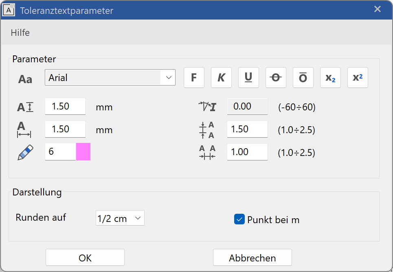393x272 pixels.
Task: Expand the Runden auf dropdown
Action: [120, 218]
